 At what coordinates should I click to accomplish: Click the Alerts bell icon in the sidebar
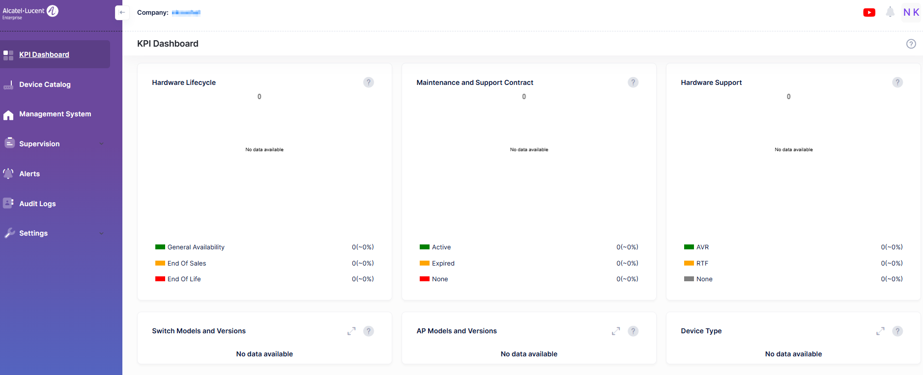point(8,173)
